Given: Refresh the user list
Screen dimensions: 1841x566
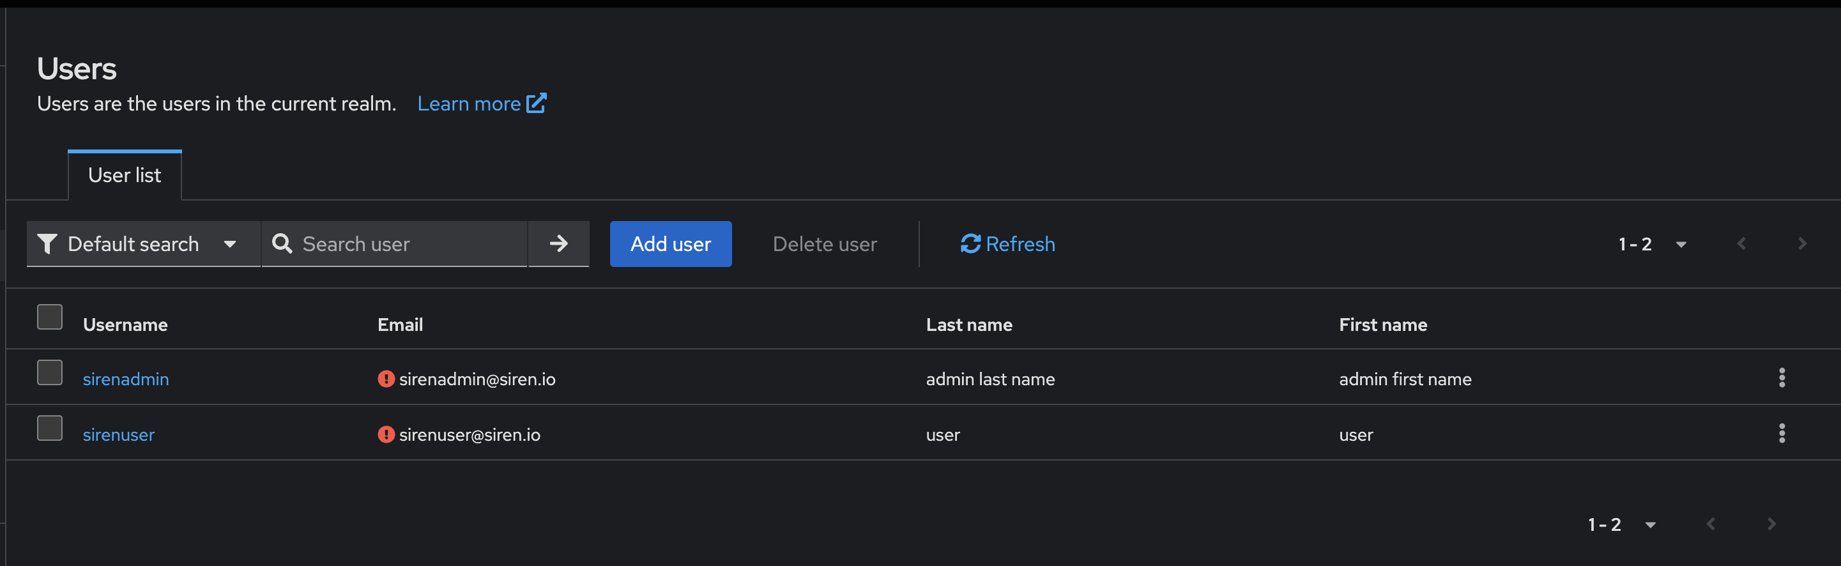Looking at the screenshot, I should tap(1007, 243).
